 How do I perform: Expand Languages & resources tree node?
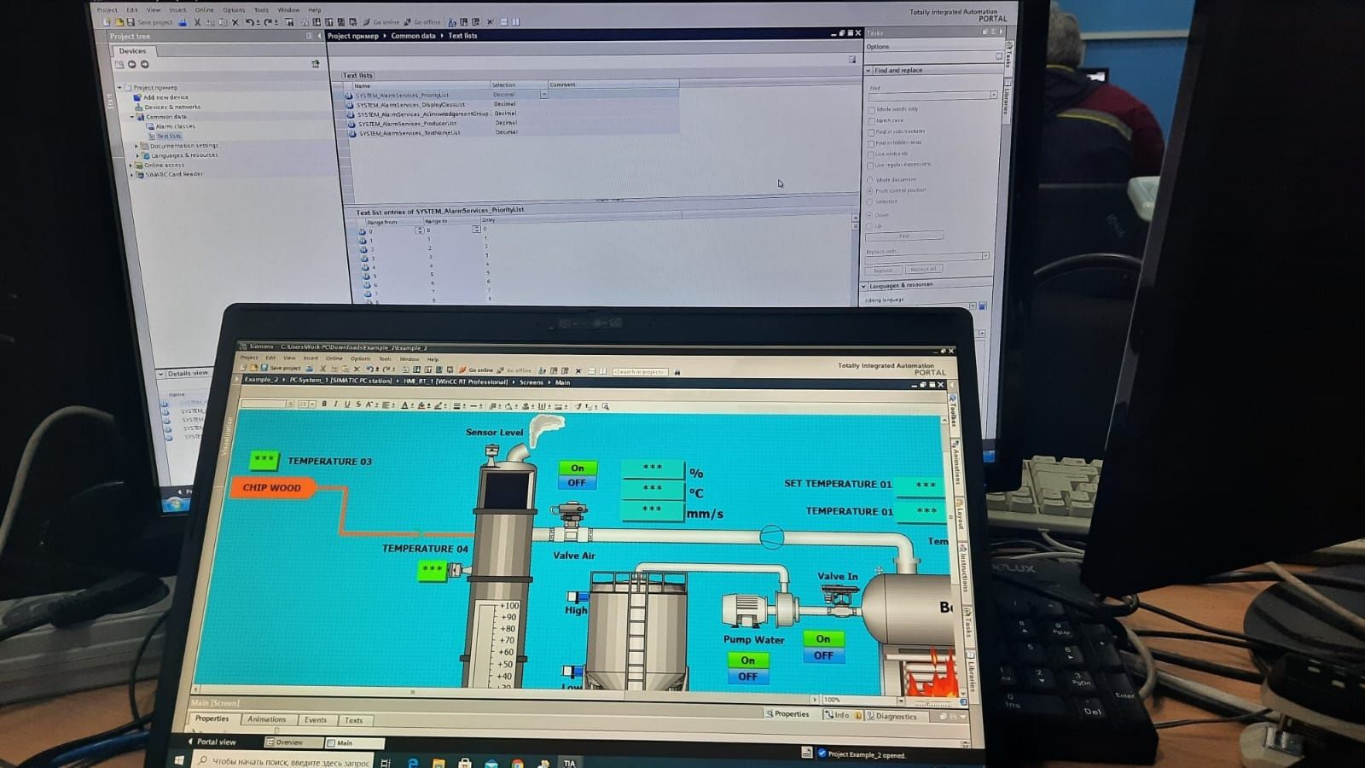[137, 155]
